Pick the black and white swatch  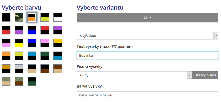[58, 17]
